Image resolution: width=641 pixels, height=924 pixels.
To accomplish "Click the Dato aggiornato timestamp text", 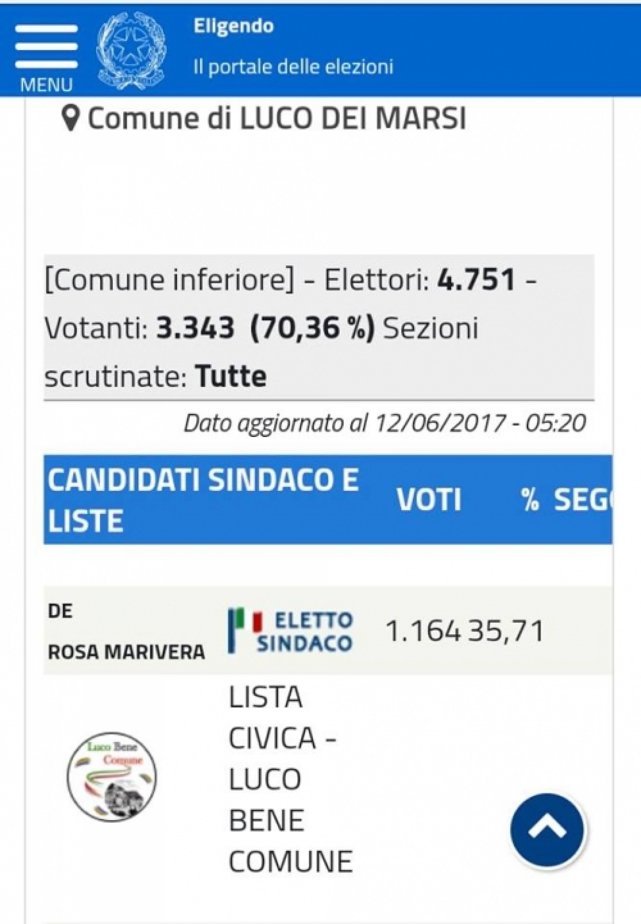I will point(385,423).
